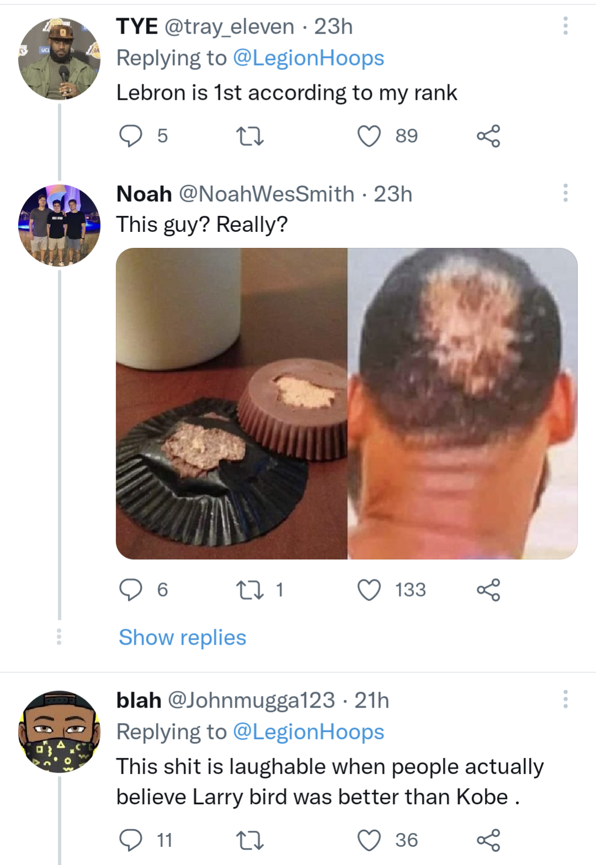Image resolution: width=596 pixels, height=865 pixels.
Task: Share TYE's tweet
Action: coord(488,136)
